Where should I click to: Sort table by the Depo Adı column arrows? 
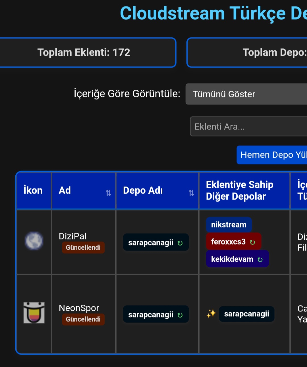click(191, 193)
